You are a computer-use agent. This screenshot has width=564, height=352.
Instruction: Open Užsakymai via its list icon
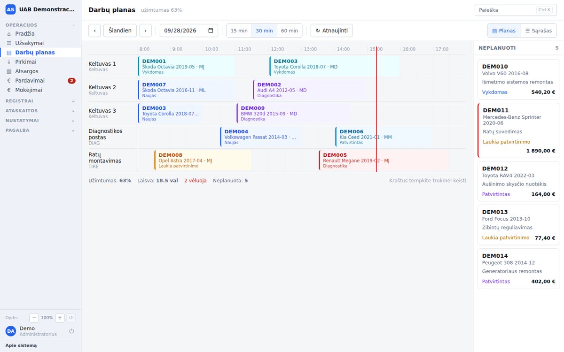(x=9, y=43)
